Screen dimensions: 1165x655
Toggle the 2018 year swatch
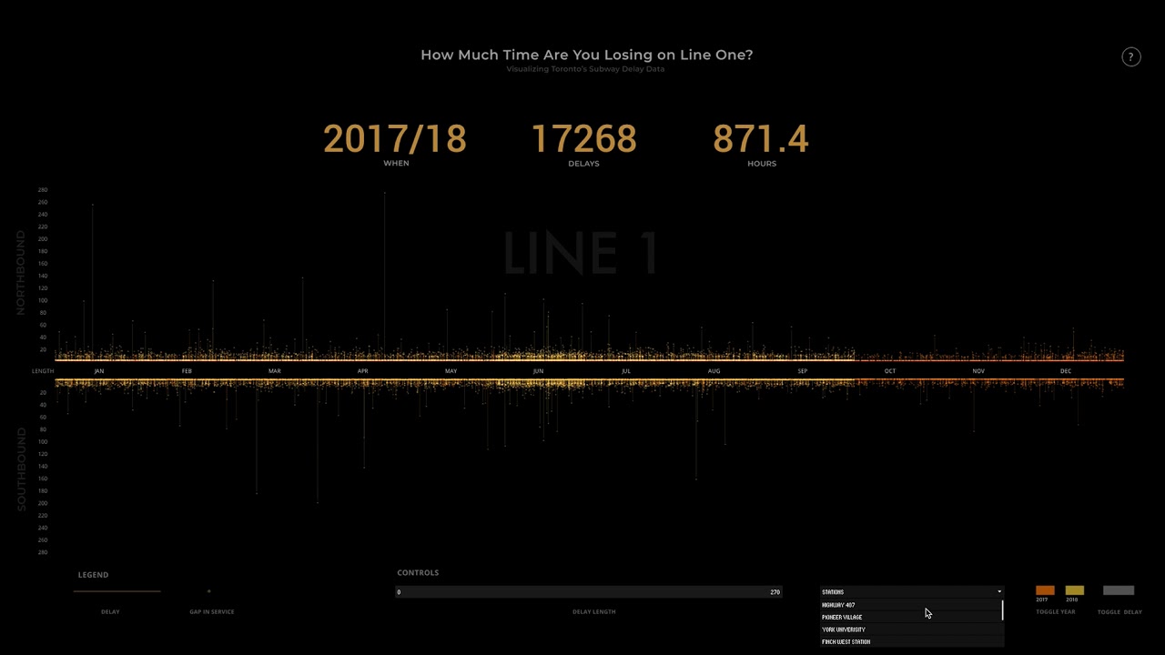pyautogui.click(x=1074, y=590)
